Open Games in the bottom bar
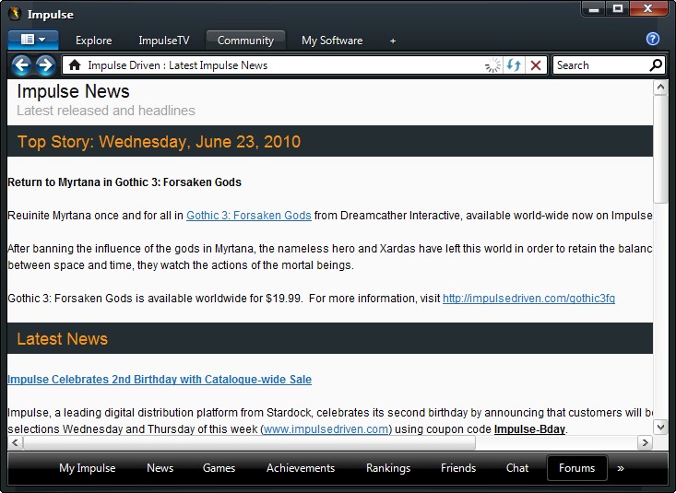 point(219,468)
